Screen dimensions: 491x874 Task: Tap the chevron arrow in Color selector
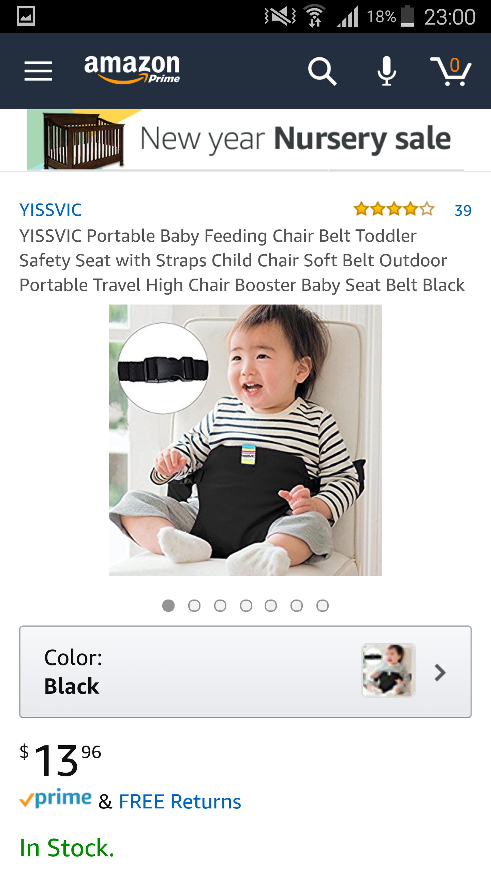coord(440,673)
